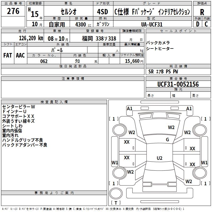Click the interior color クロ

point(77,61)
